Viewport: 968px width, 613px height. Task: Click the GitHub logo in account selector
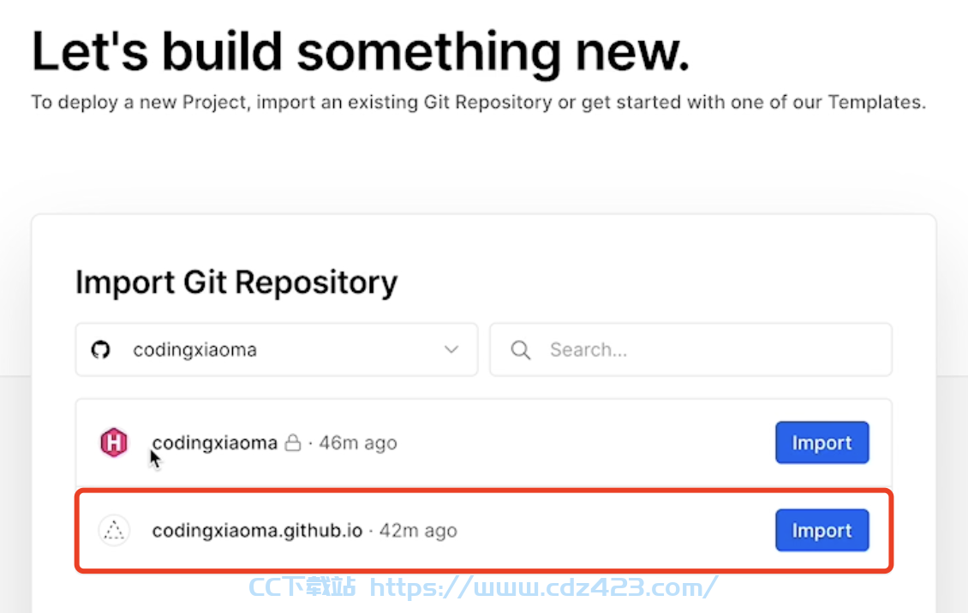coord(100,349)
